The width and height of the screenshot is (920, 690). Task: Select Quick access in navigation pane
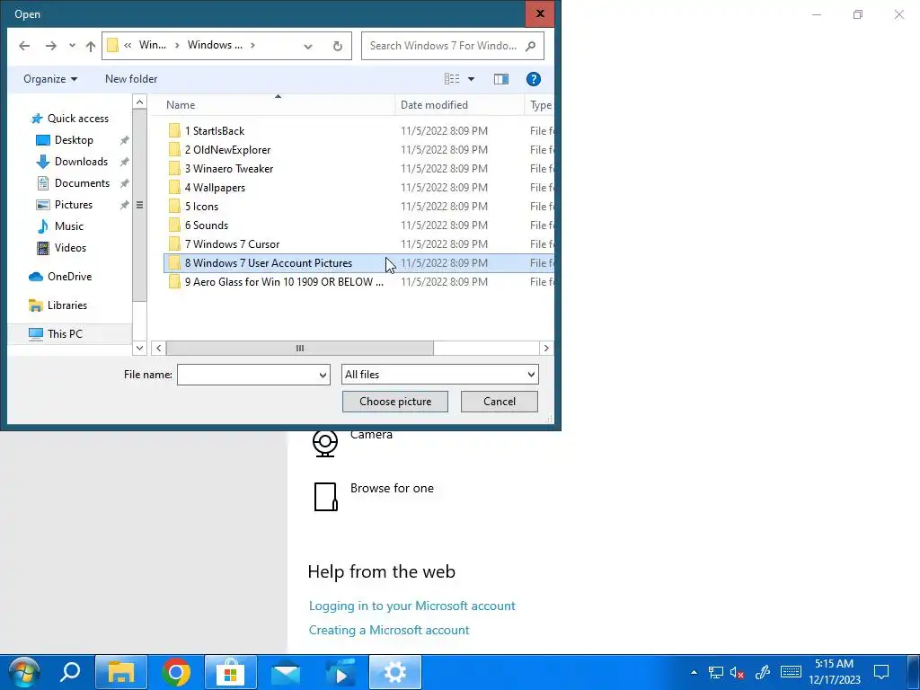click(77, 119)
